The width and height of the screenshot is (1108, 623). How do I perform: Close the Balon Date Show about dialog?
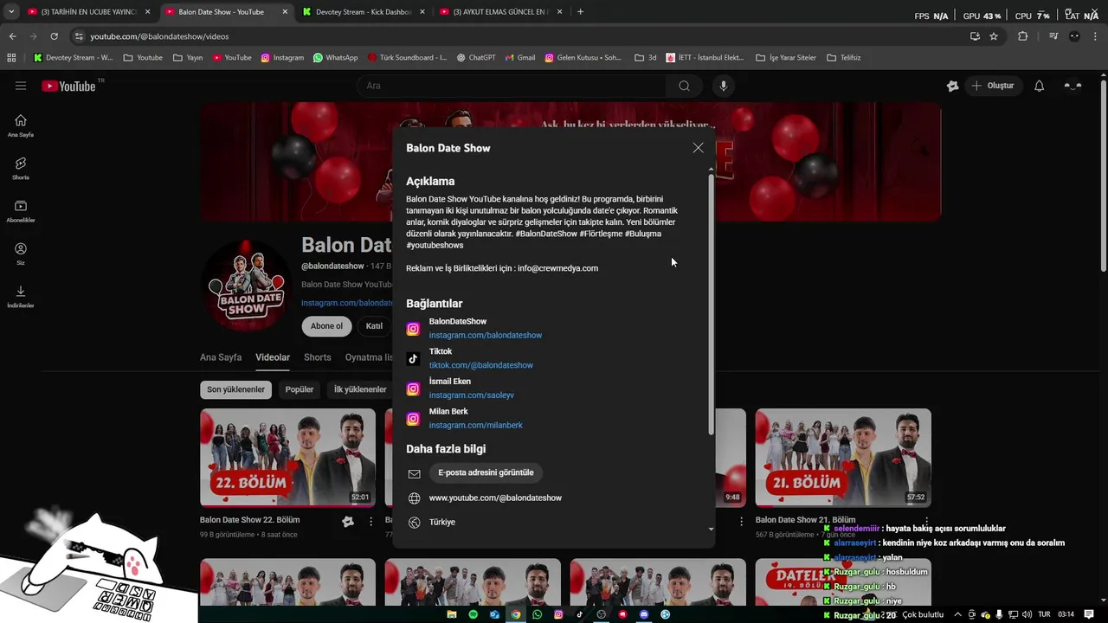[698, 148]
